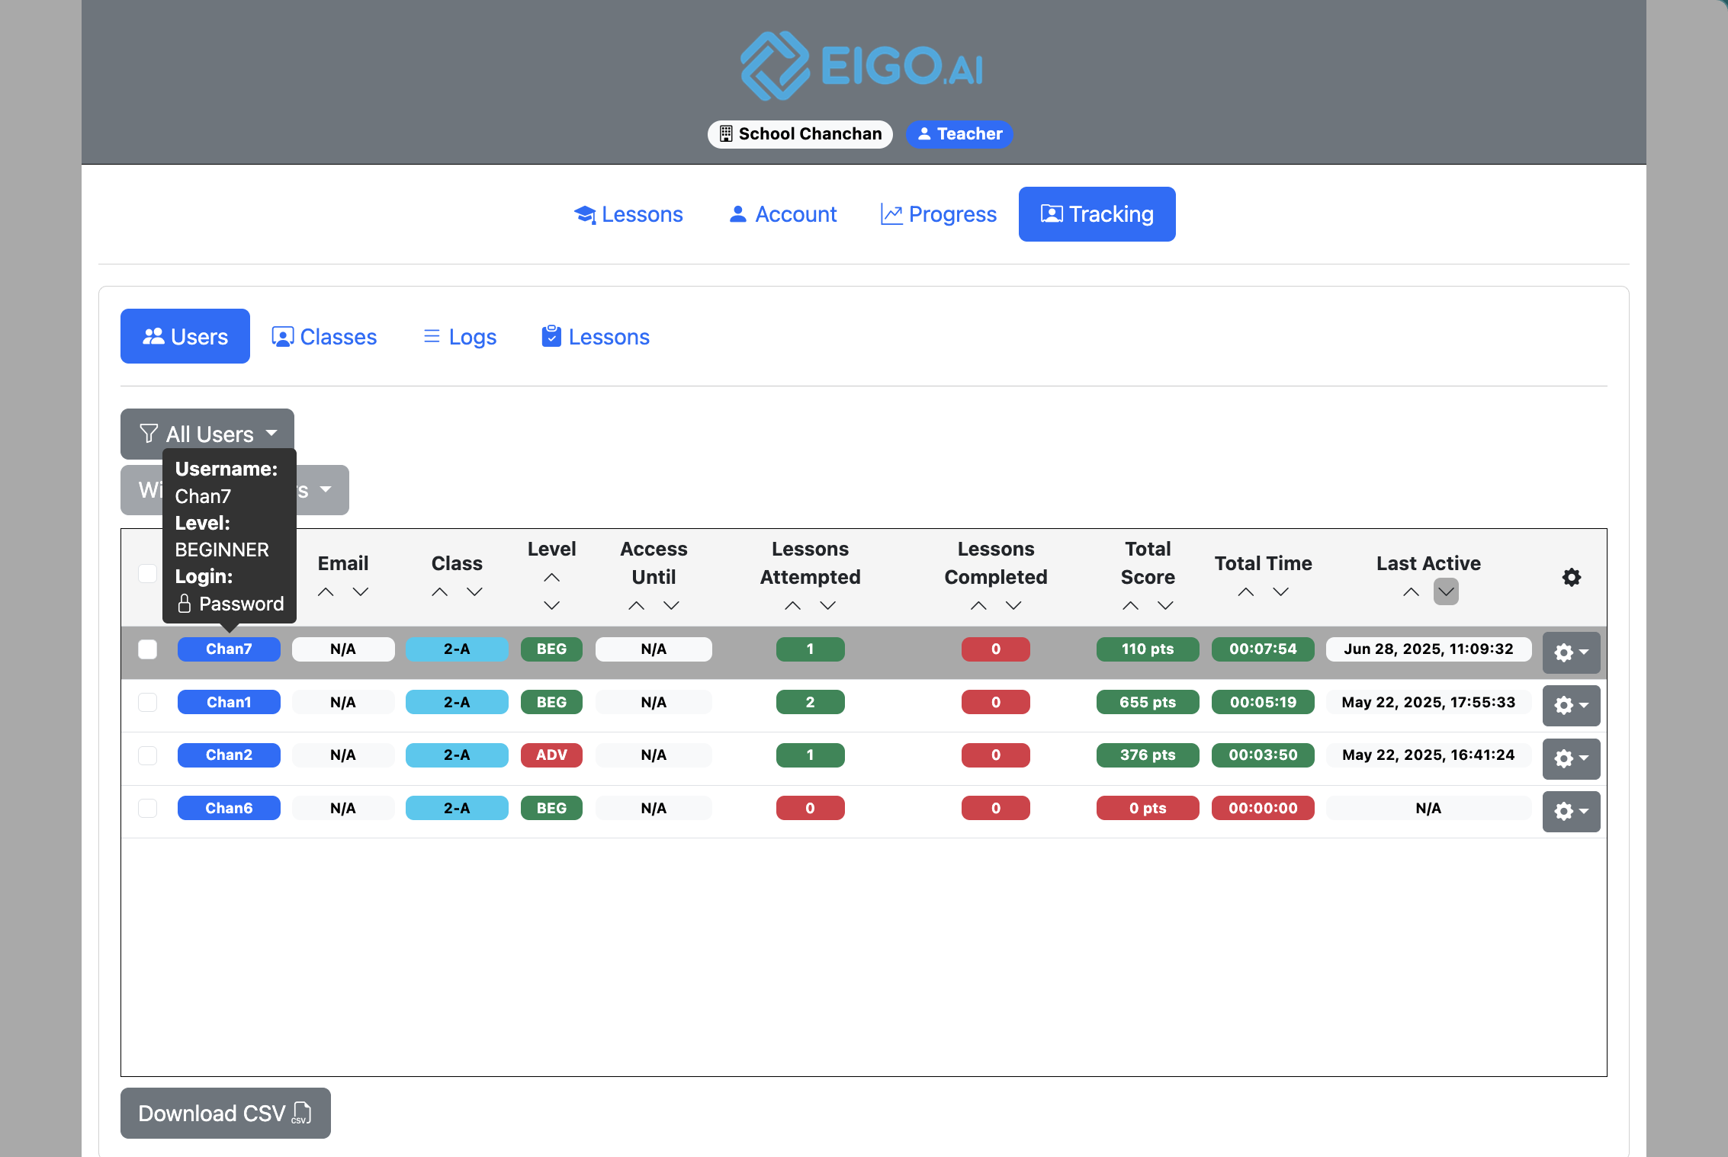The width and height of the screenshot is (1728, 1157).
Task: Check the Chan2 row checkbox
Action: coord(147,755)
